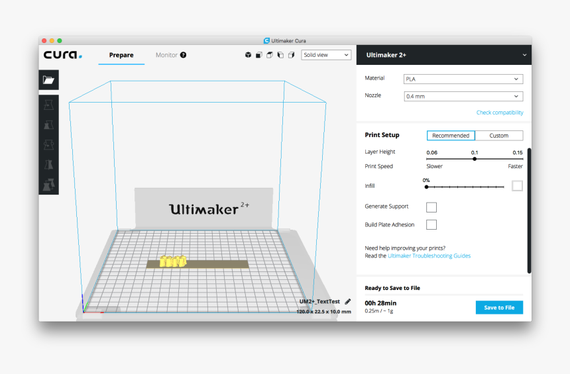Click the Infill slider handle

[426, 187]
